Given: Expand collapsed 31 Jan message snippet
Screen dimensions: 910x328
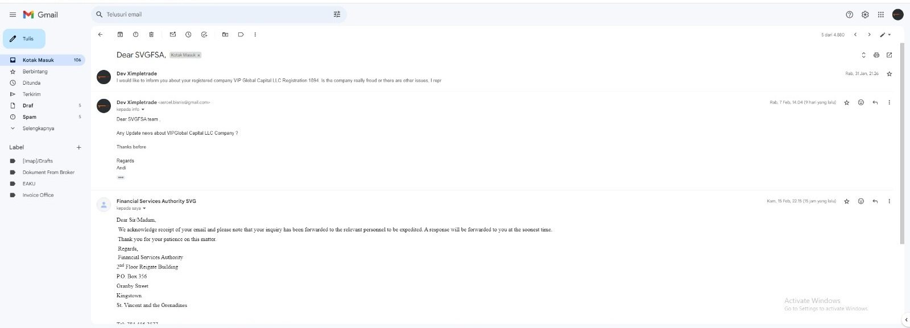Looking at the screenshot, I should 279,81.
